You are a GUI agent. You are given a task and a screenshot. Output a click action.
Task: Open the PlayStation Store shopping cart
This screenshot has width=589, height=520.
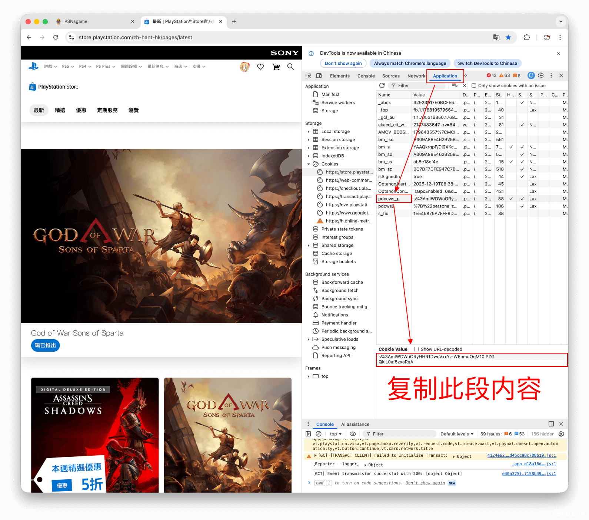[276, 67]
